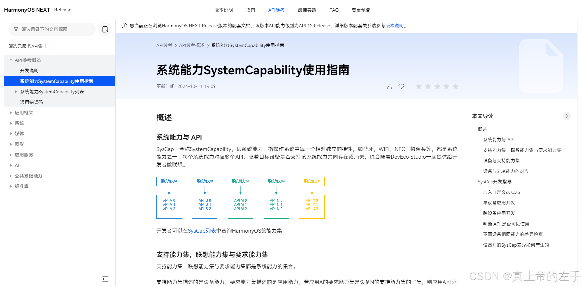This screenshot has height=286, width=582.
Task: Jump to SysCap开发指导 in outline
Action: click(x=494, y=182)
